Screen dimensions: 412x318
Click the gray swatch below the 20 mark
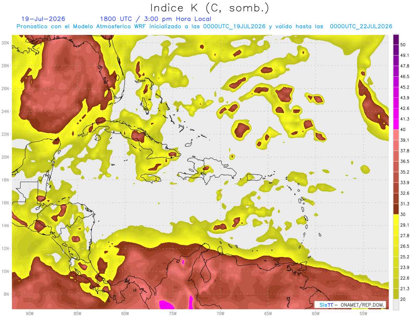(396, 305)
